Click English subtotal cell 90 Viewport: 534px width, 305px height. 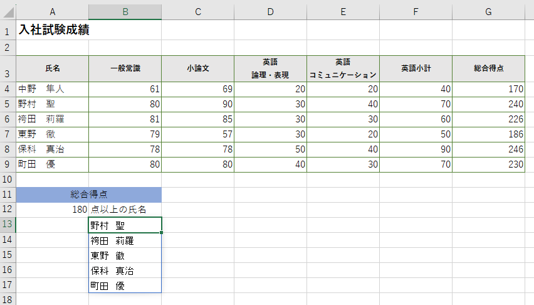click(416, 149)
